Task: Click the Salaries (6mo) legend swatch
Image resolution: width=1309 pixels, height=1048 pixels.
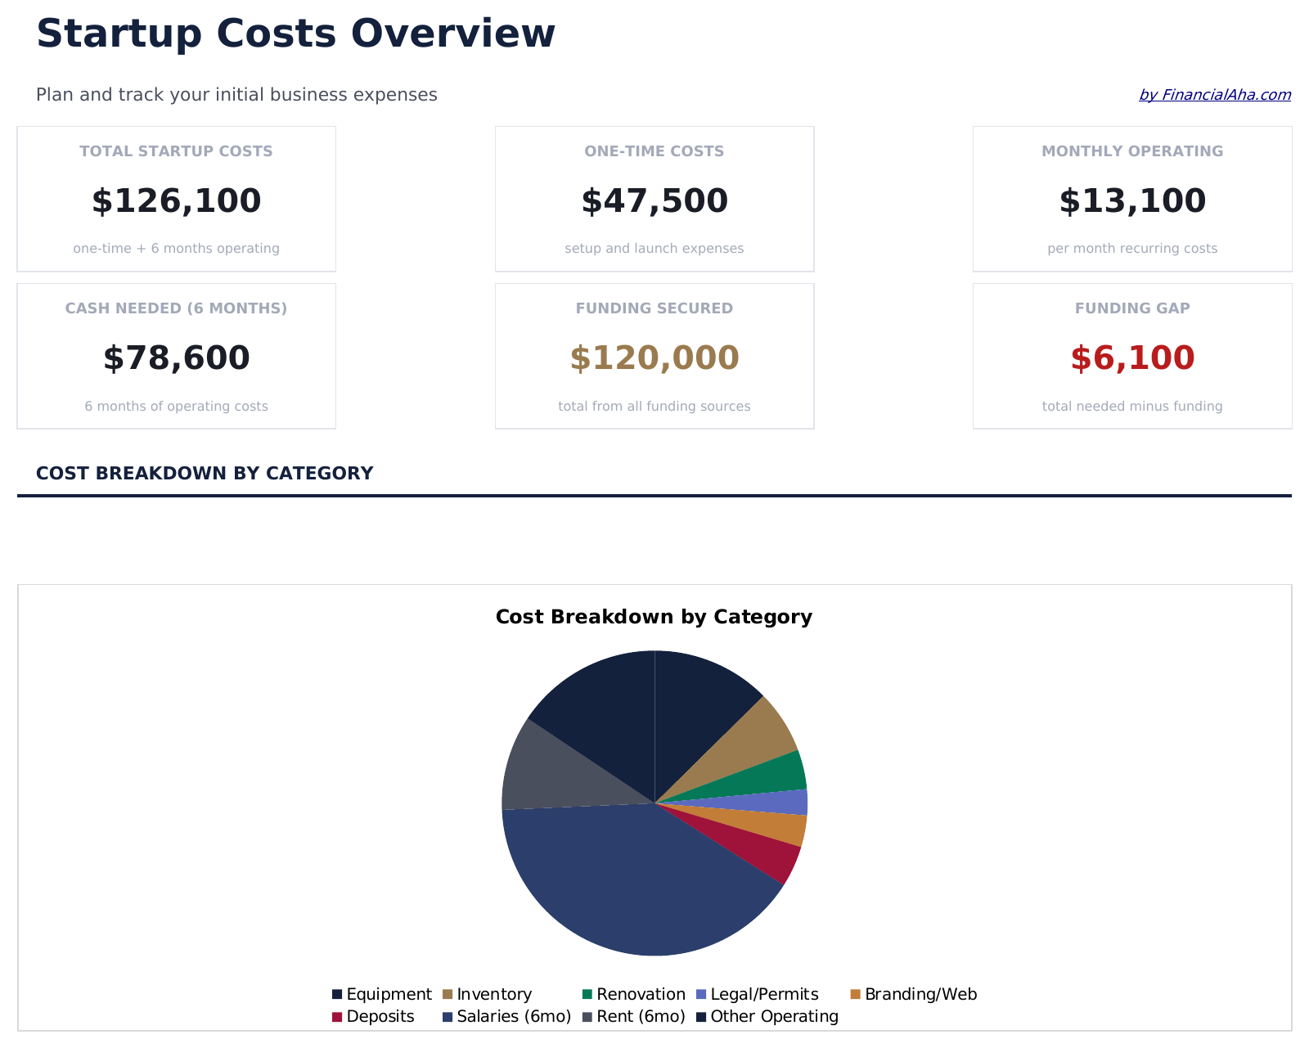Action: (448, 1017)
